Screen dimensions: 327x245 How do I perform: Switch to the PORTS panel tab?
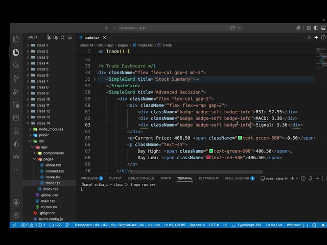tap(166, 178)
